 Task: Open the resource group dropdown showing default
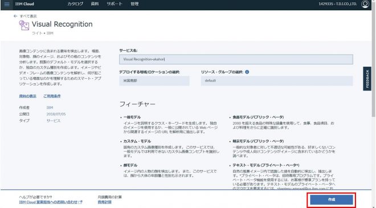[x=277, y=81]
